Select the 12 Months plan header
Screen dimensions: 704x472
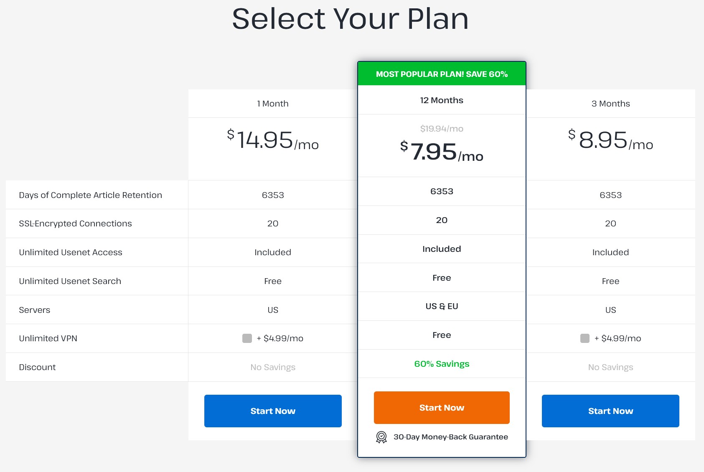442,100
